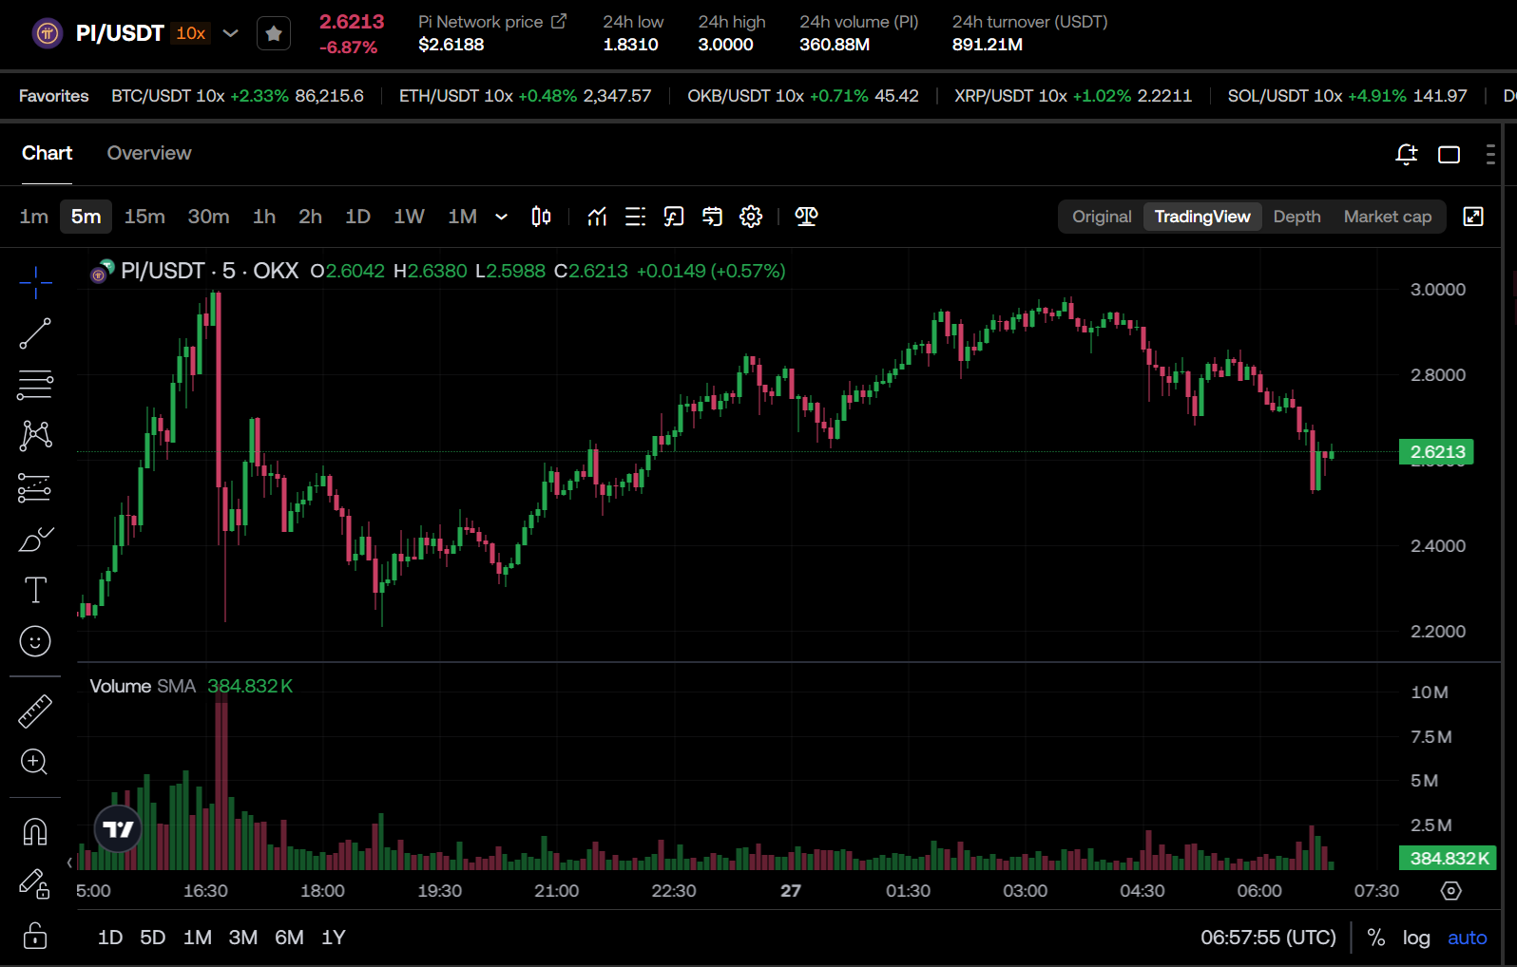Select the crosshair cursor tool
Image resolution: width=1517 pixels, height=967 pixels.
pos(35,282)
